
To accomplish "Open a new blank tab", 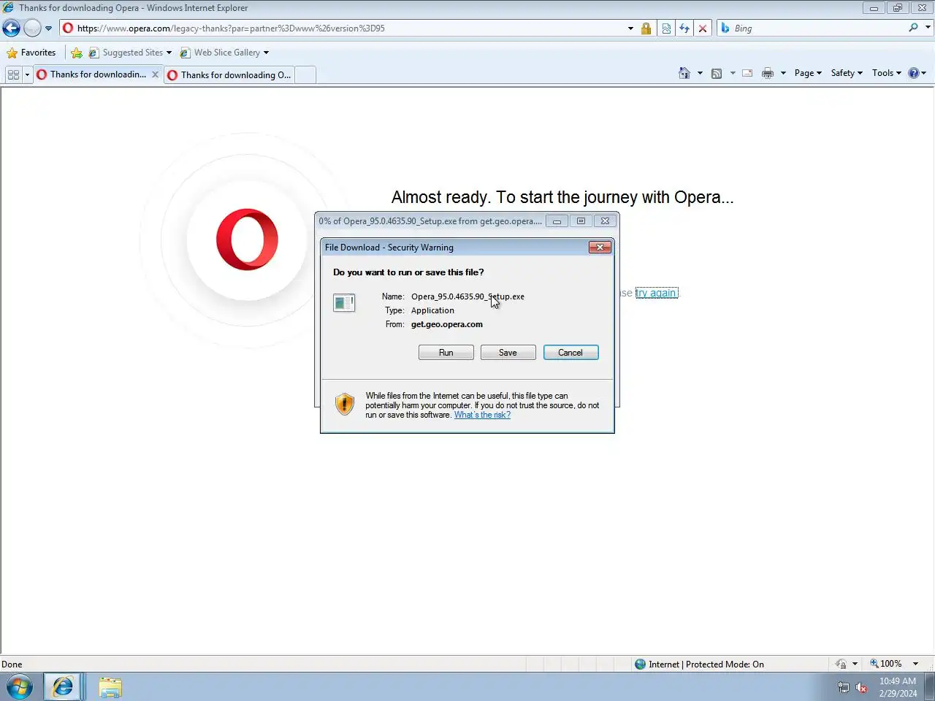I will point(305,75).
